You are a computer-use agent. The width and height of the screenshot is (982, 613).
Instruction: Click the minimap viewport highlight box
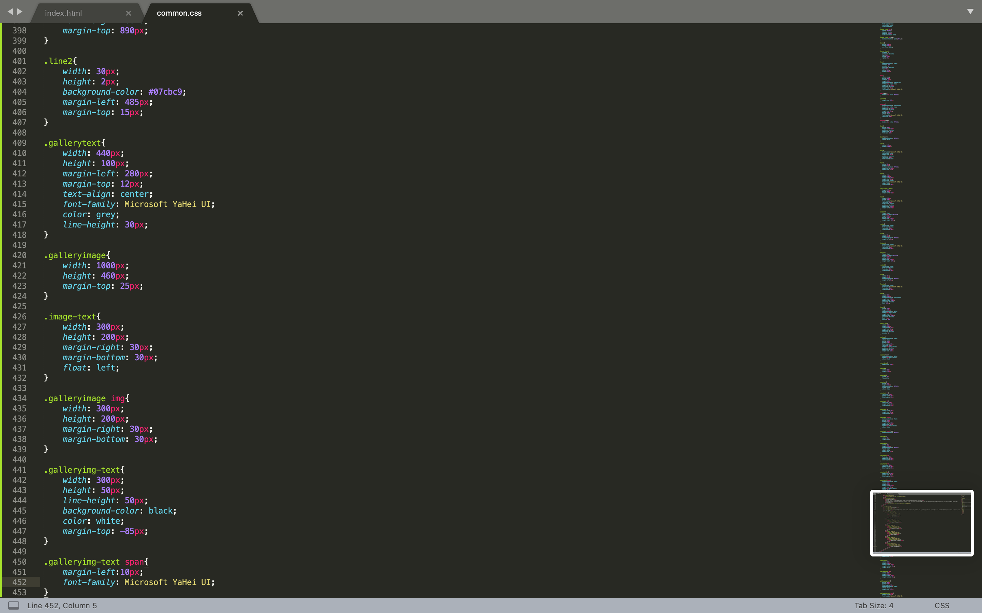pos(922,523)
